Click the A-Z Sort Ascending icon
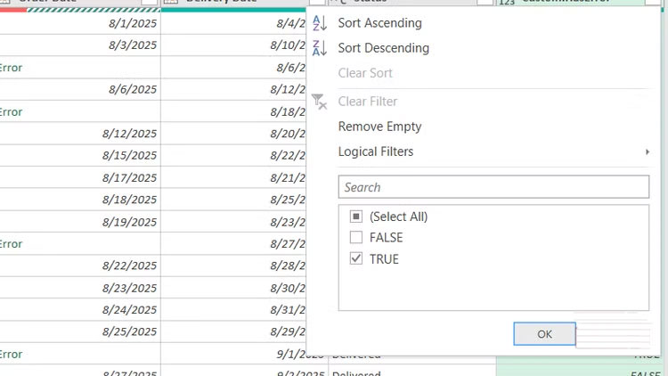 (x=320, y=23)
